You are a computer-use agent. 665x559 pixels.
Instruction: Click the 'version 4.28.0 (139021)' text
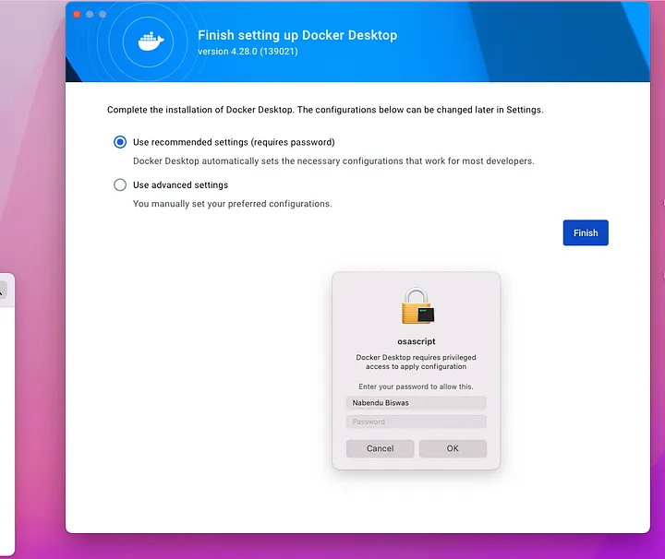coord(248,52)
